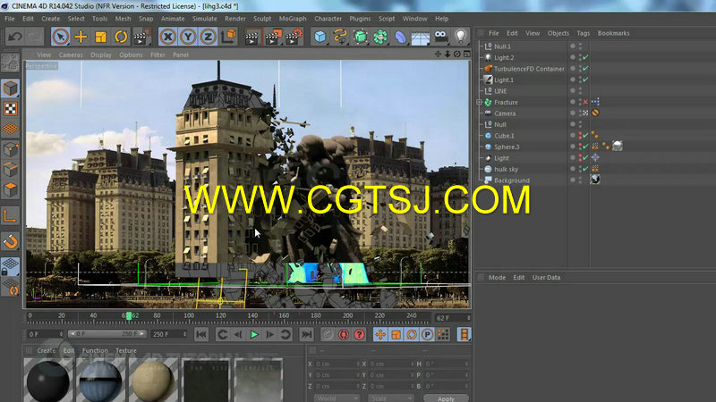The height and width of the screenshot is (402, 716).
Task: Select the Live Selection tool
Action: [60, 37]
